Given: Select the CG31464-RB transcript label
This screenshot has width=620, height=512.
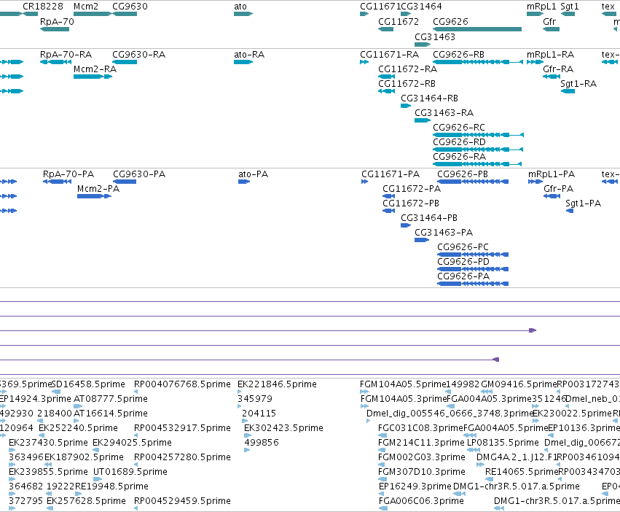Looking at the screenshot, I should click(429, 98).
